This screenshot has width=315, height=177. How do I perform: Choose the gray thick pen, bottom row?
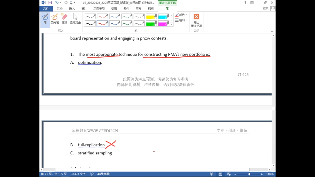(x=139, y=23)
